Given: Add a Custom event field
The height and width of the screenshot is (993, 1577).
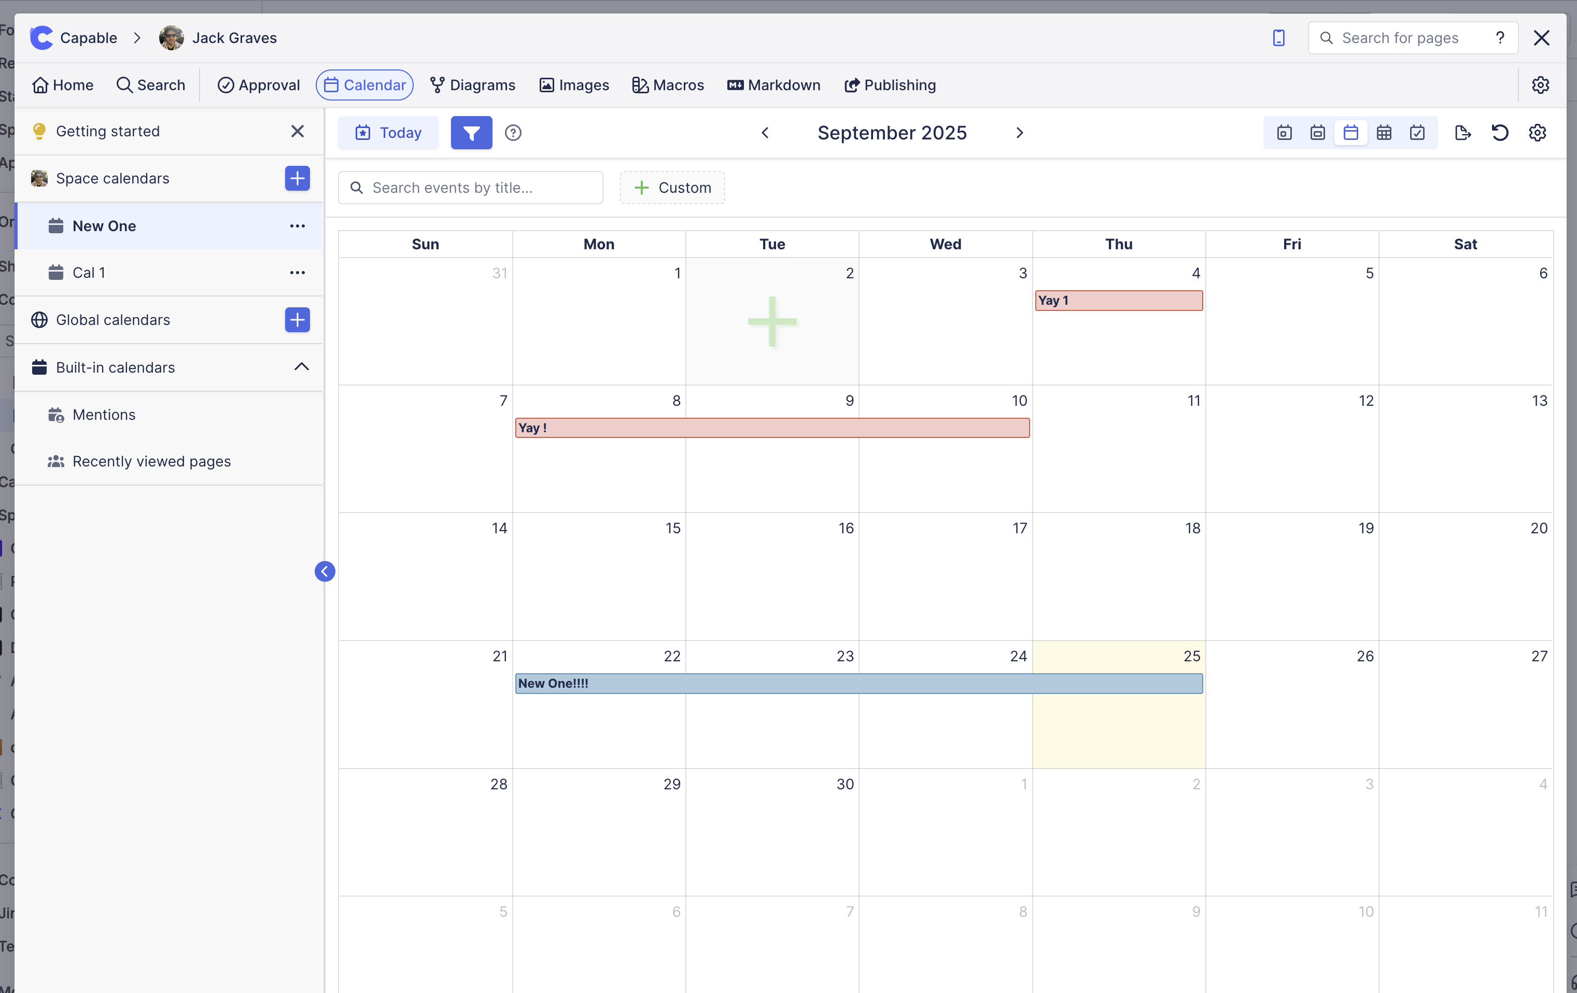Looking at the screenshot, I should pos(672,187).
